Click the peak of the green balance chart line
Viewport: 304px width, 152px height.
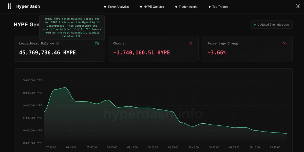coord(65,87)
